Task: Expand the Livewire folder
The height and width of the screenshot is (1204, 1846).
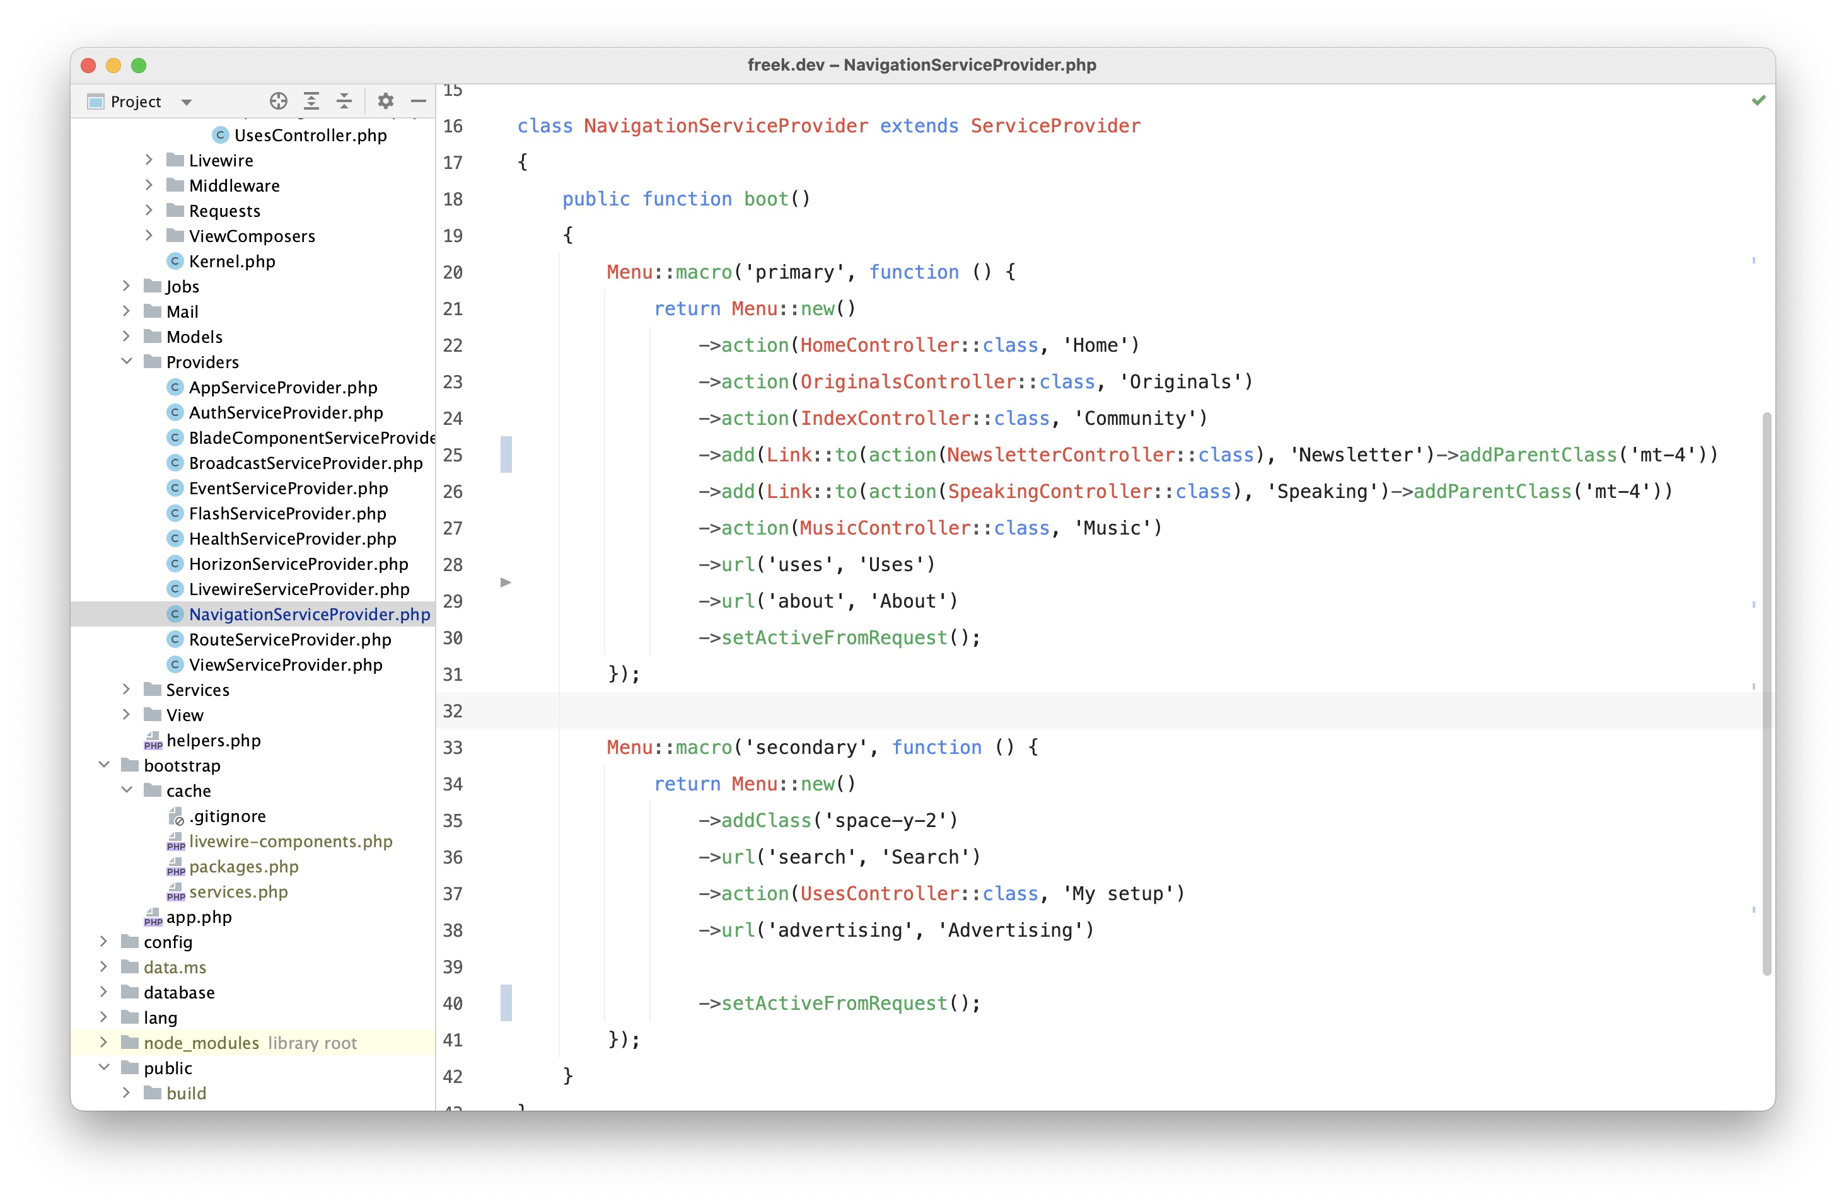Action: 149,159
